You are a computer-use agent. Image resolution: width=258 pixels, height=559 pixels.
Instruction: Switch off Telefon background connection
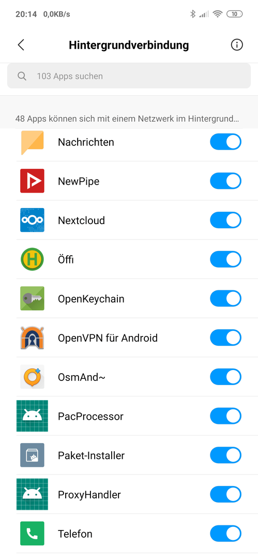(225, 534)
